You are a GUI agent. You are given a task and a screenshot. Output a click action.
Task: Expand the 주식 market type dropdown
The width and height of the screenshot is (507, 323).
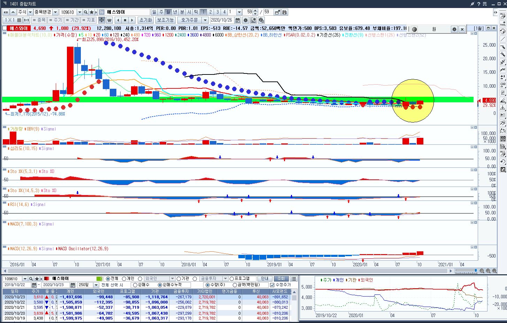click(x=30, y=12)
